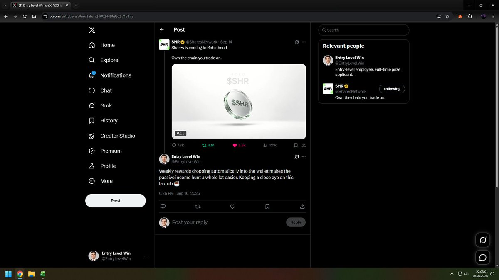Image resolution: width=499 pixels, height=280 pixels.
Task: Open Grok actions on the SHR post
Action: pyautogui.click(x=296, y=42)
